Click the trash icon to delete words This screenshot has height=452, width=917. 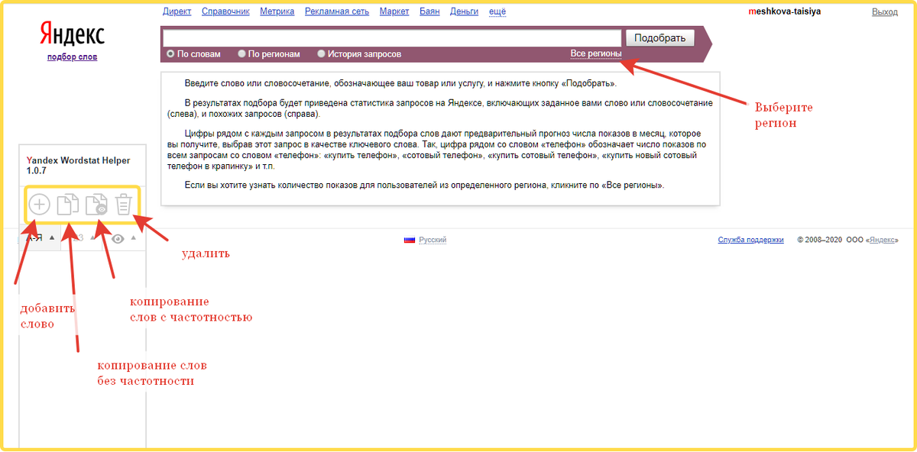pos(125,205)
